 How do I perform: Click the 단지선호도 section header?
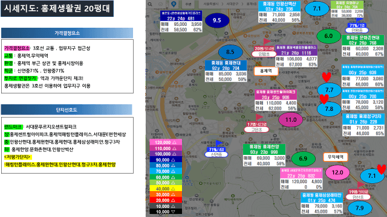67,110
